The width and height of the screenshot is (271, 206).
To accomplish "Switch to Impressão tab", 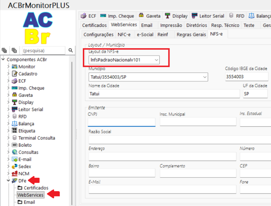I will (x=171, y=25).
